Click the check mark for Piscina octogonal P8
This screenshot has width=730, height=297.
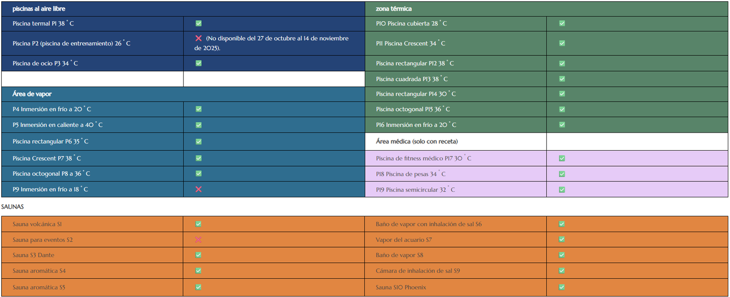(198, 174)
